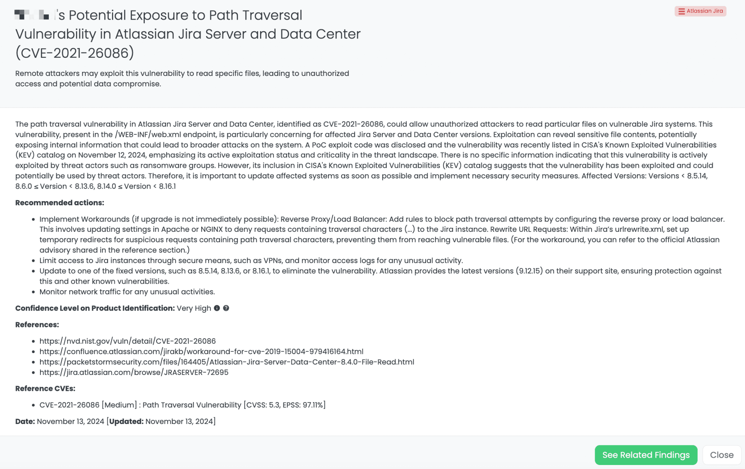Open the nvd.nist.gov CVE-2021-26086 link

point(127,341)
